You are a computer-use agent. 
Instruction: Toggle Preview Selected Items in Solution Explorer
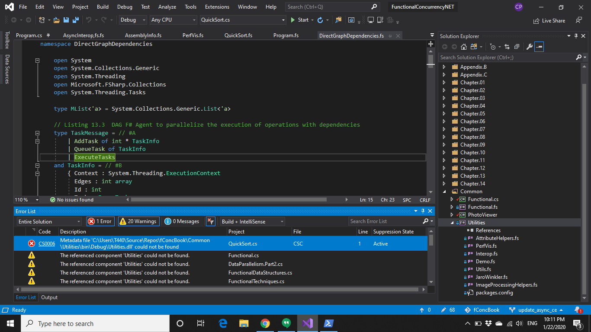coord(539,47)
